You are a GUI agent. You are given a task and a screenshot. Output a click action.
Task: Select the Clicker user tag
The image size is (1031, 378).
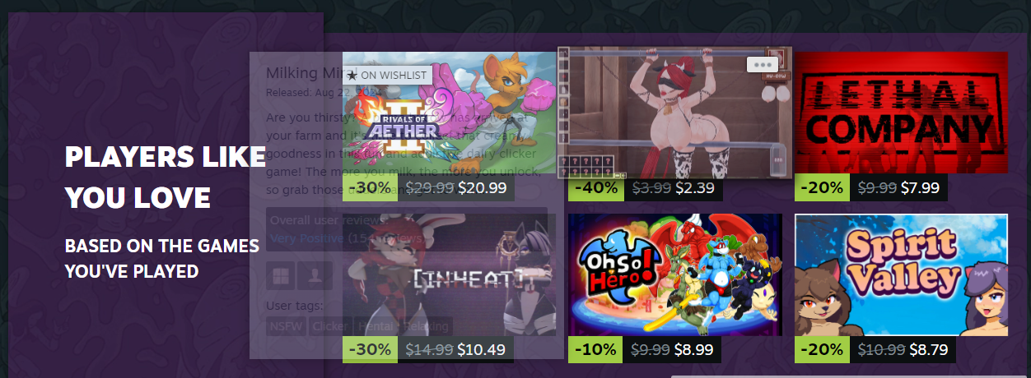pyautogui.click(x=329, y=326)
